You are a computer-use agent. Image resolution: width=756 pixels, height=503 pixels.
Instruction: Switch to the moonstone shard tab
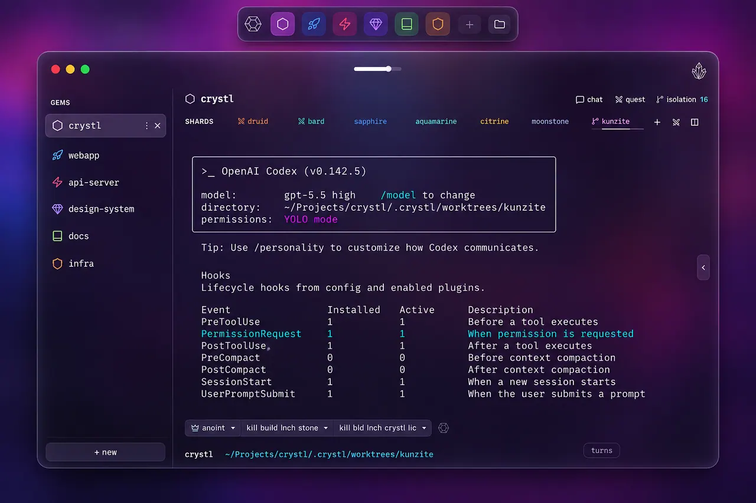[550, 121]
